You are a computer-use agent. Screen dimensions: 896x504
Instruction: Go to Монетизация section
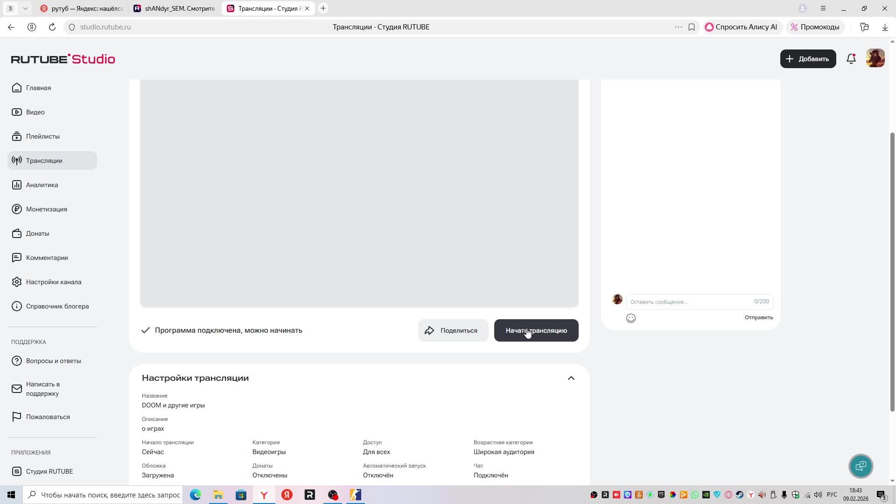(46, 209)
